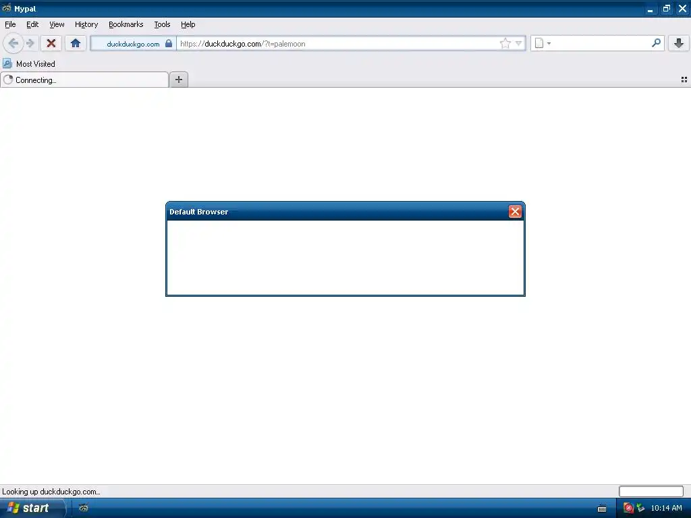The image size is (691, 518).
Task: Open the Tools menu
Action: click(162, 25)
